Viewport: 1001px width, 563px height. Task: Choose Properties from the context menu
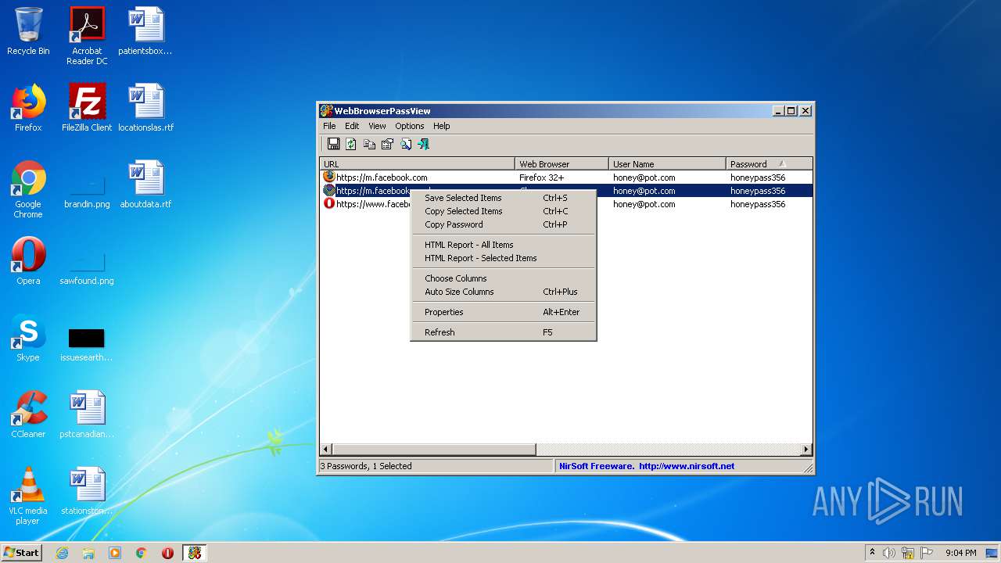pos(504,312)
